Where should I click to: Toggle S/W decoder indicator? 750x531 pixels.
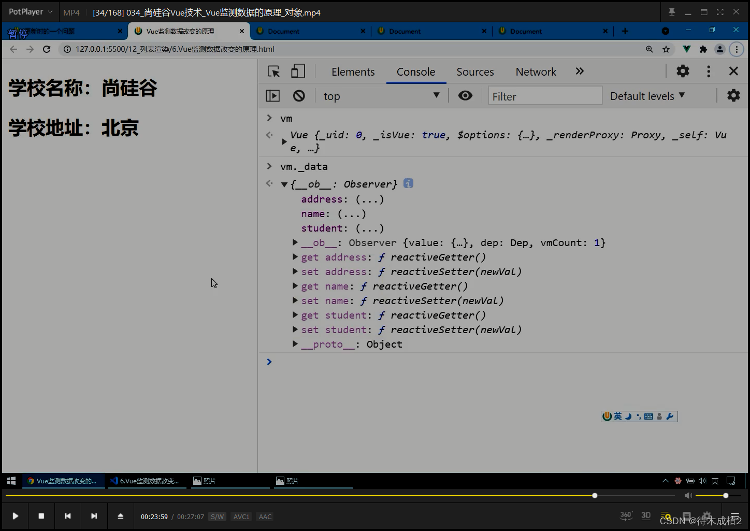[x=218, y=516]
